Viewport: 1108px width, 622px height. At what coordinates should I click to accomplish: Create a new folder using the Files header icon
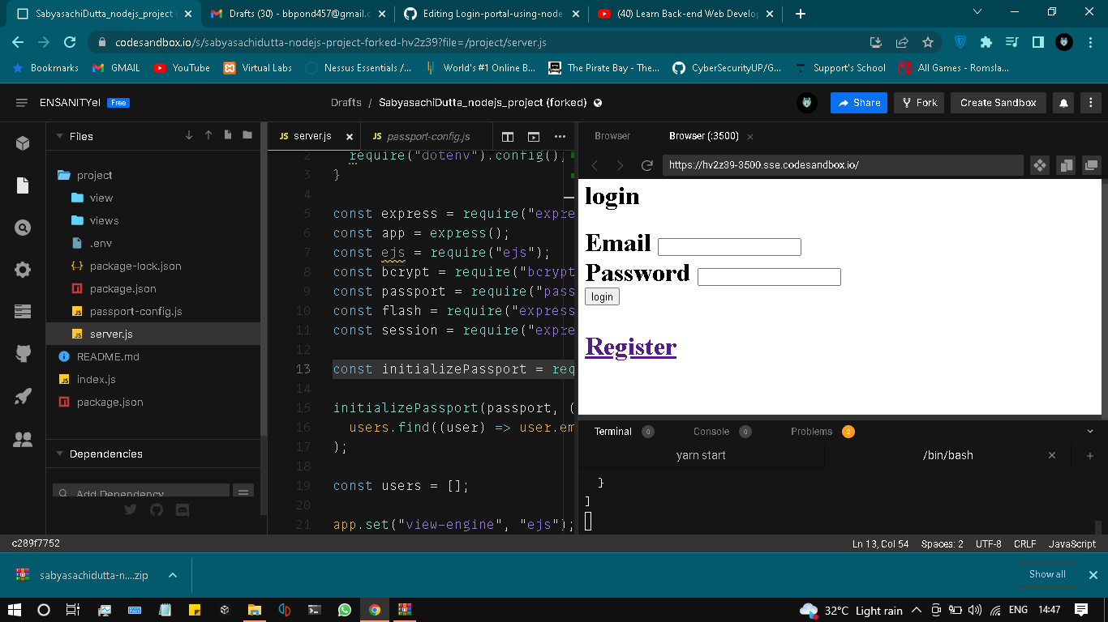[x=247, y=135]
